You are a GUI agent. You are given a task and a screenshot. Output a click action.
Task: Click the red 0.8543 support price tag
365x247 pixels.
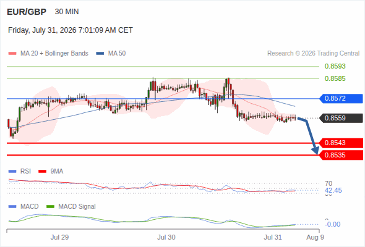(x=341, y=143)
